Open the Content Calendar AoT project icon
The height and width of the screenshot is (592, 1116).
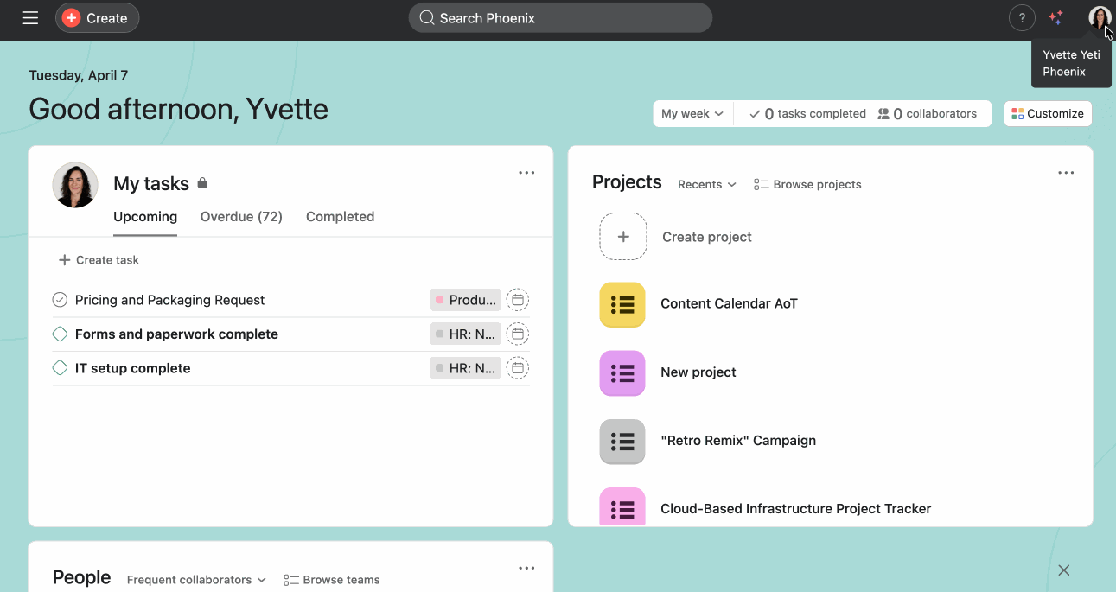pyautogui.click(x=622, y=304)
